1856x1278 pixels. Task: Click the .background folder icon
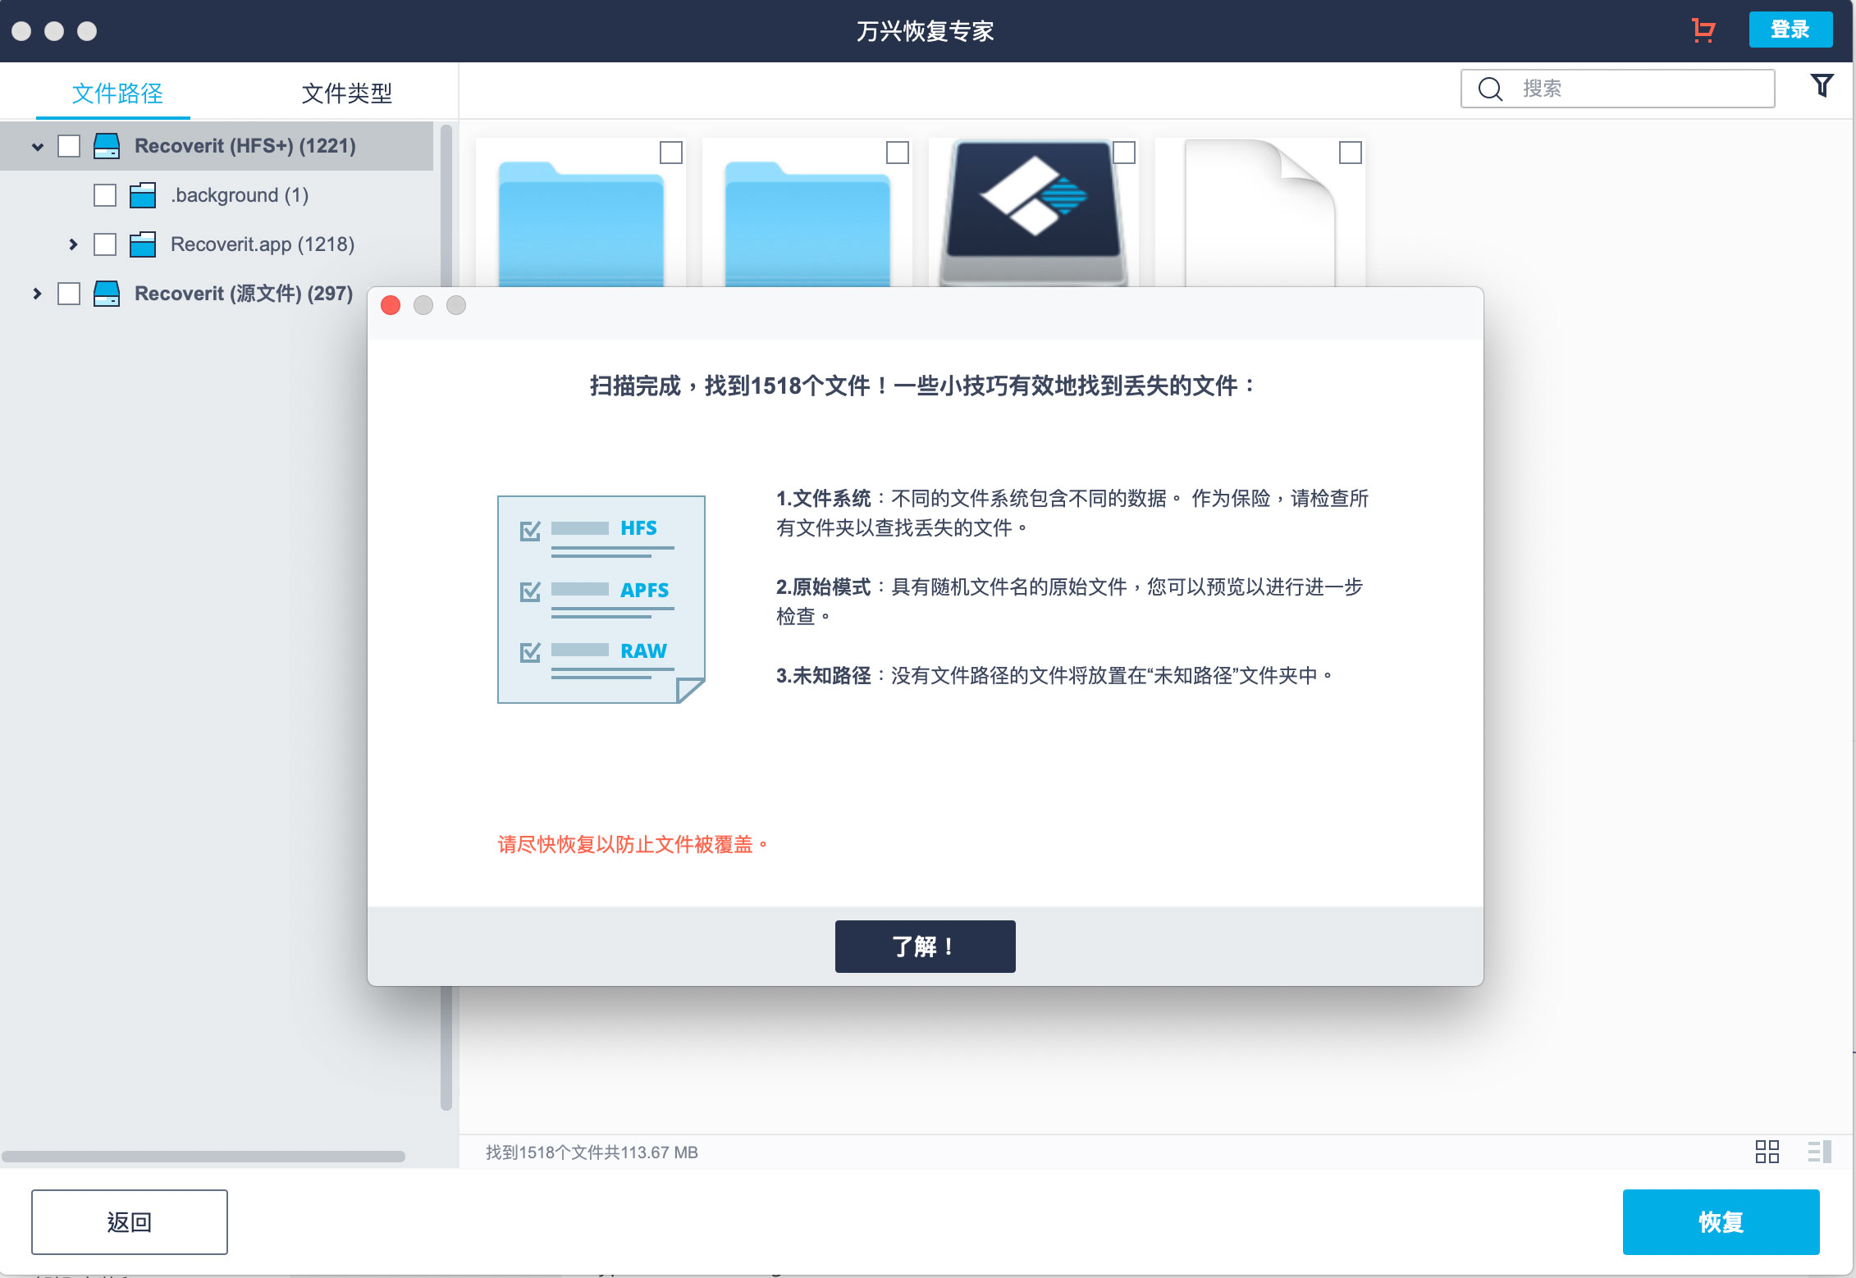click(x=143, y=195)
